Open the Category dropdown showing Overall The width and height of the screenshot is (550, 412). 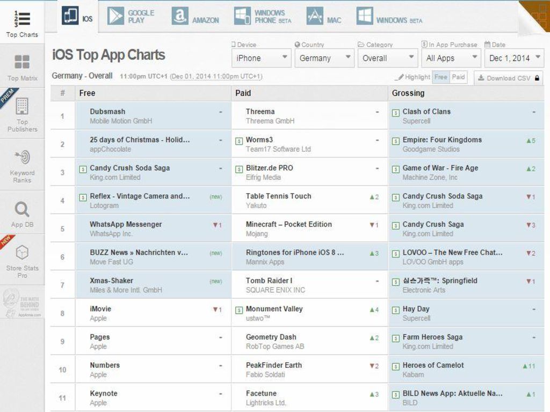pos(388,58)
